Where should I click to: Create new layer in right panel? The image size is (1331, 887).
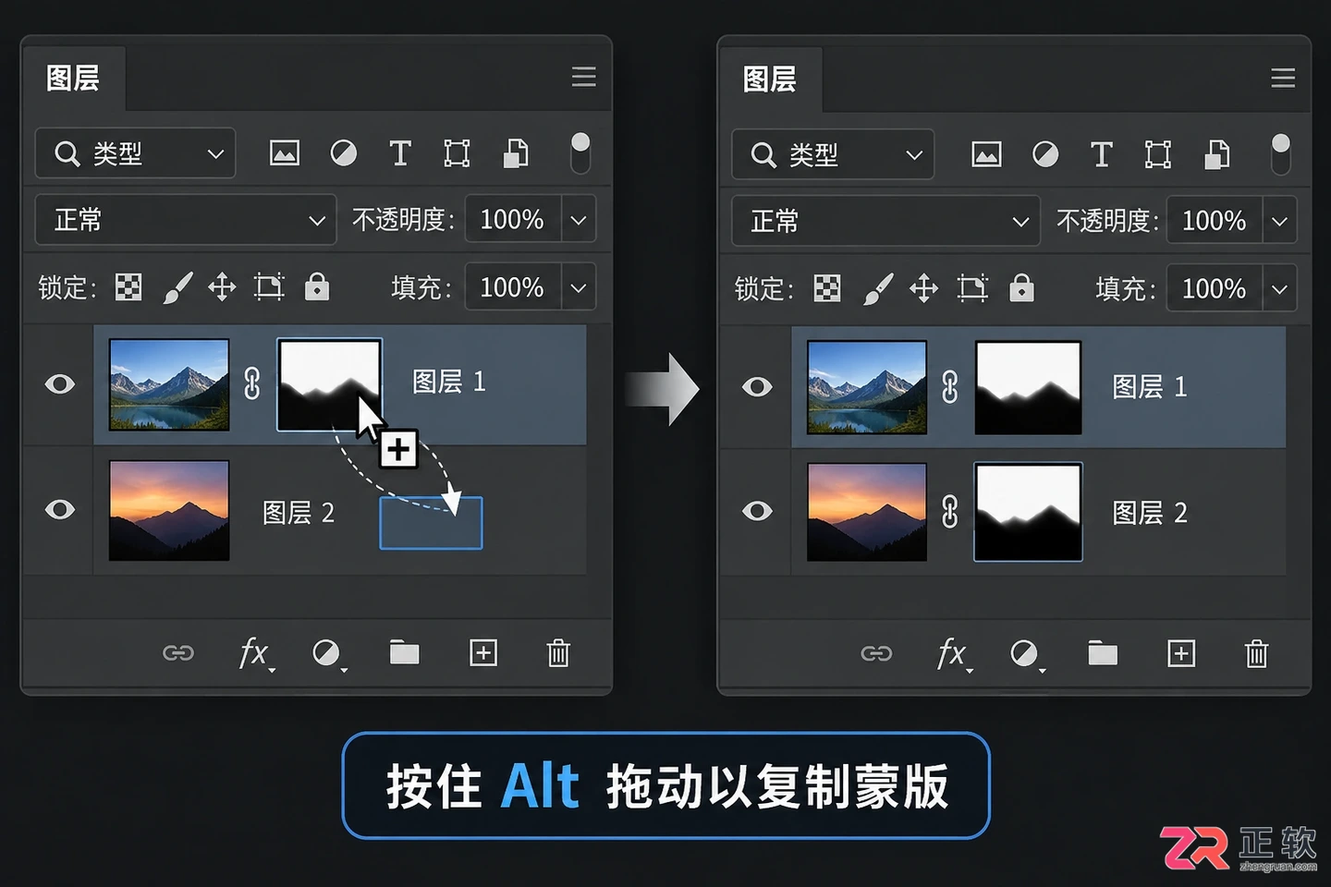(x=1181, y=654)
